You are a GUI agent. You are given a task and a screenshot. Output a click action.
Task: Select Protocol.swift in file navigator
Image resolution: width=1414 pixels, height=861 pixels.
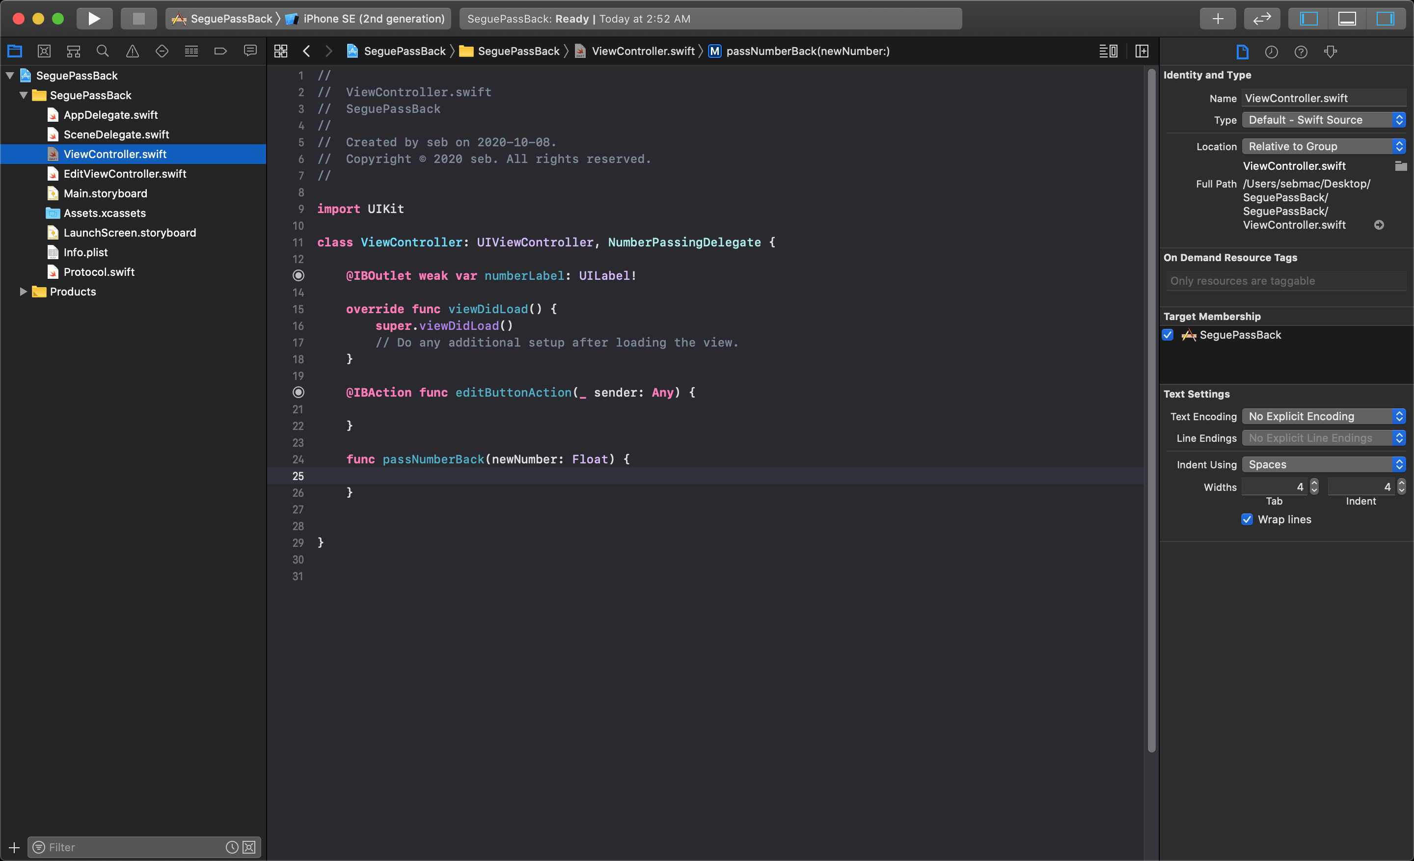pos(99,271)
